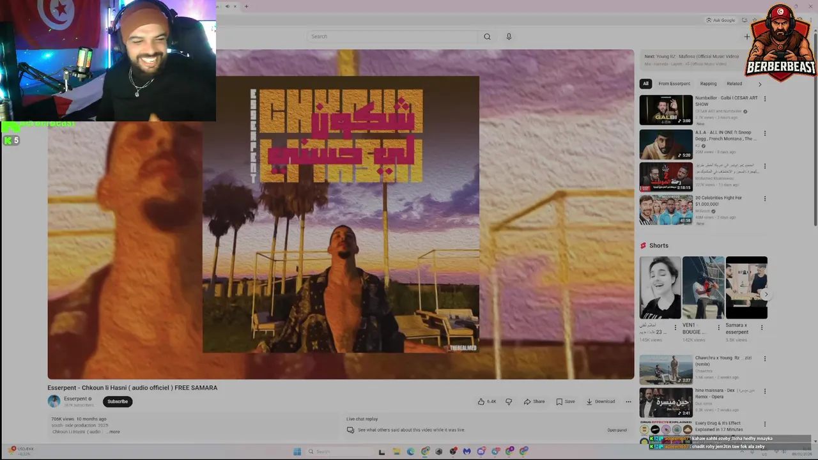This screenshot has width=818, height=460.
Task: Open Esserpent channel avatar
Action: pyautogui.click(x=54, y=401)
